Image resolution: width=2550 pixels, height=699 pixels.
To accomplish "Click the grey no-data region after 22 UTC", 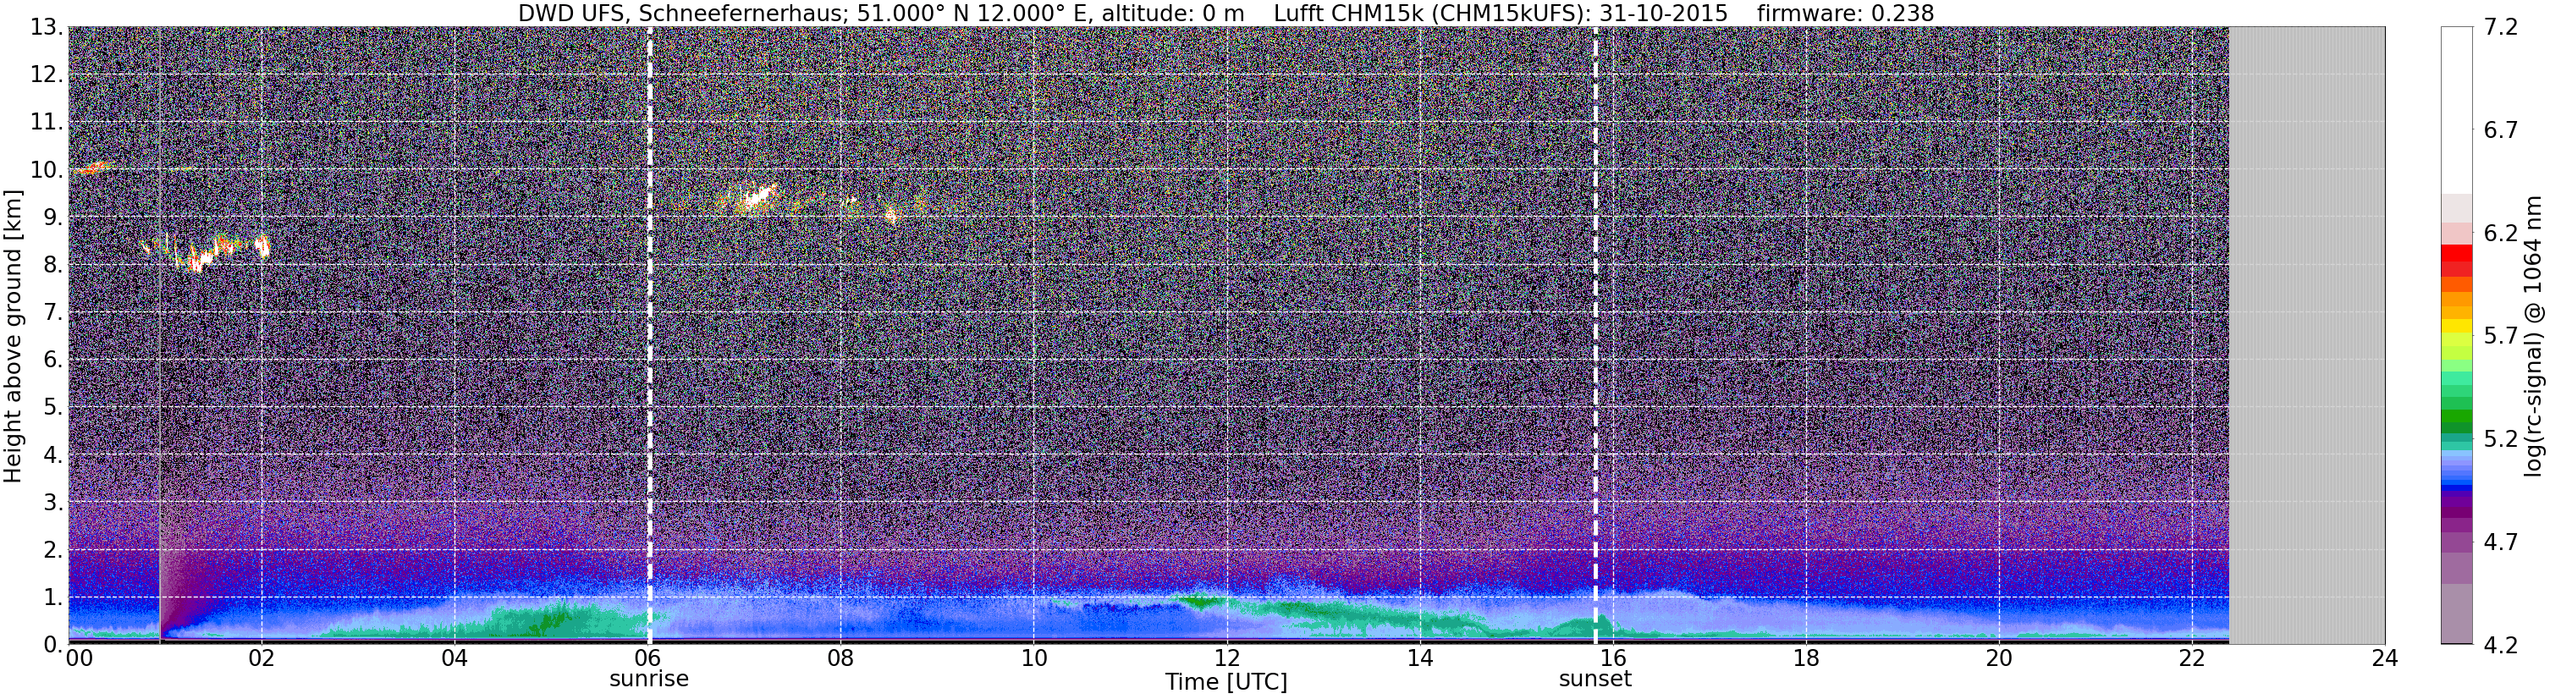I will pos(2306,336).
